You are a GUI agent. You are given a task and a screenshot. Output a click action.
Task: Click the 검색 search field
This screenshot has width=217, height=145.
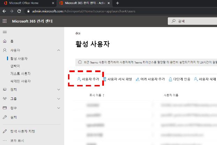pyautogui.click(x=192, y=21)
